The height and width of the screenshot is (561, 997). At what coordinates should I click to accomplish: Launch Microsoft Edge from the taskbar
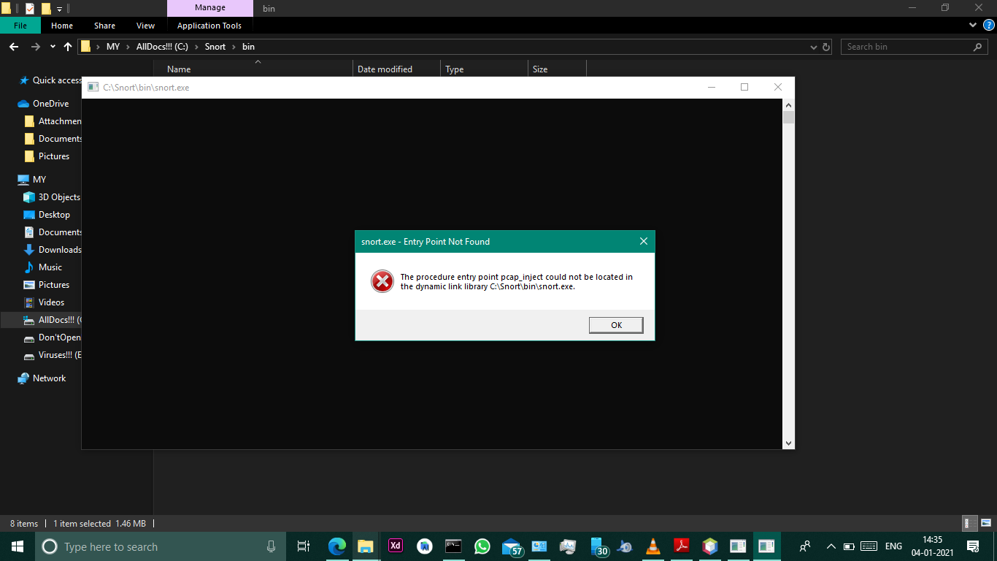coord(336,546)
